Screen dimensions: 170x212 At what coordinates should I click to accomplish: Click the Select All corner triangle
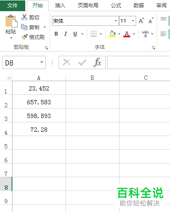click(x=9, y=77)
